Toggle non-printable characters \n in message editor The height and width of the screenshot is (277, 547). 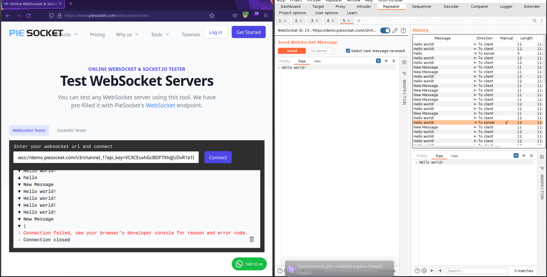(386, 61)
